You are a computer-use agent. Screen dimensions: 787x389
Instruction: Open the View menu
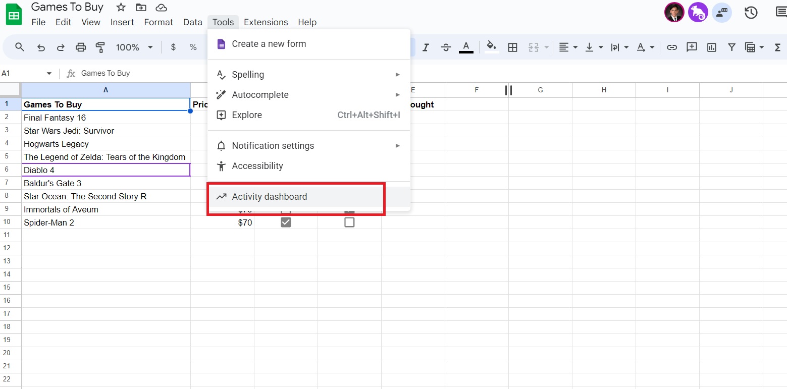click(x=91, y=22)
